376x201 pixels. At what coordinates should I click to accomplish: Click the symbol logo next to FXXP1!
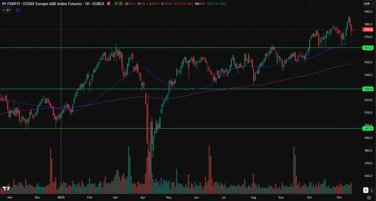[x=4, y=4]
